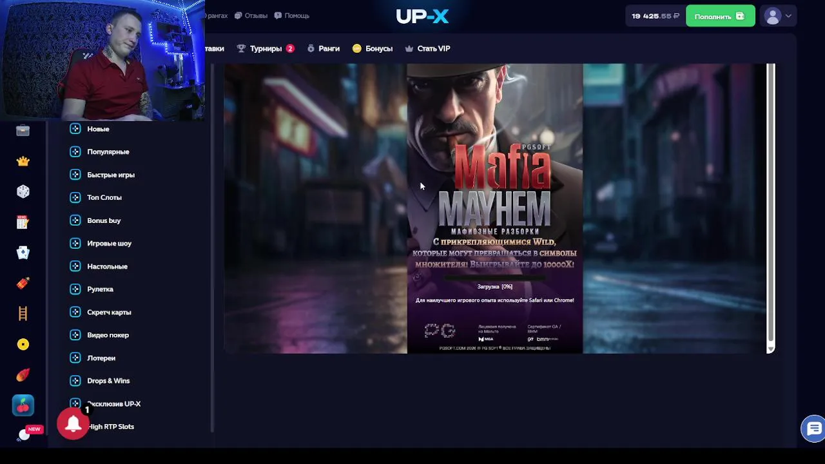This screenshot has width=825, height=464.
Task: Select the Рулетка category
Action: click(x=100, y=289)
